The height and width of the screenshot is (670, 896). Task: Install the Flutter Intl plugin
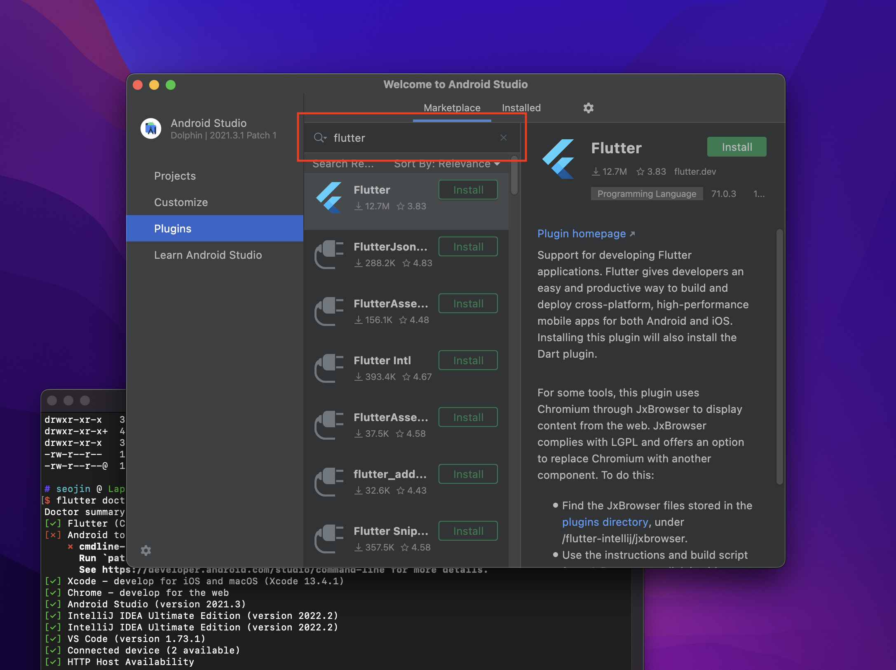point(468,361)
